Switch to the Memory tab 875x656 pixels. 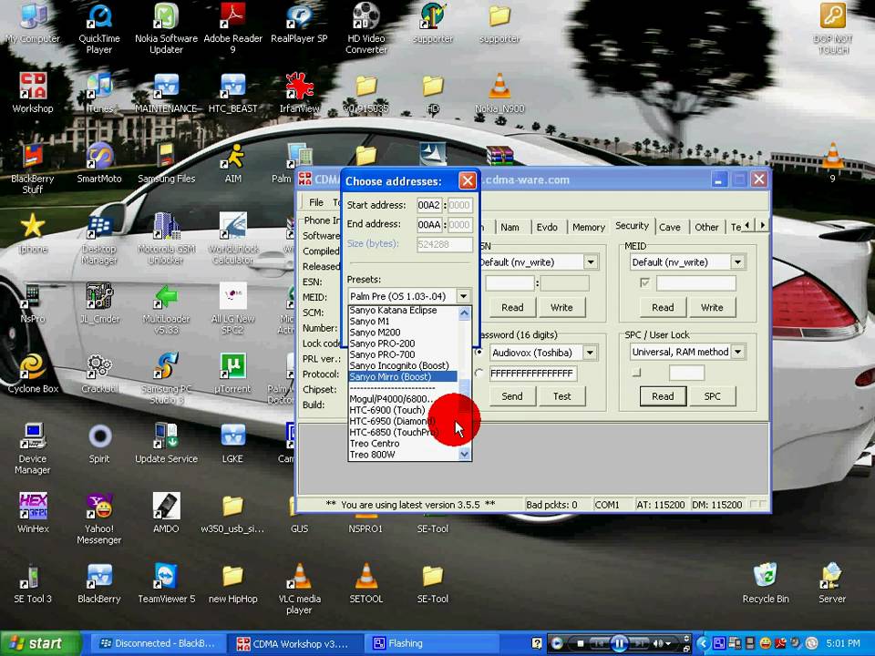pos(588,227)
